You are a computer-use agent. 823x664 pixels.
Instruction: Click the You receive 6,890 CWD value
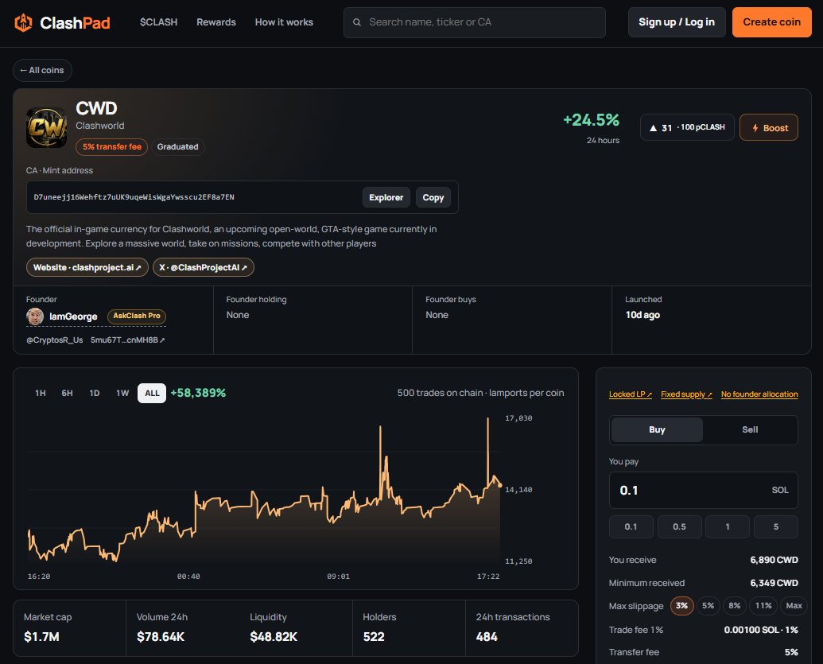(774, 560)
